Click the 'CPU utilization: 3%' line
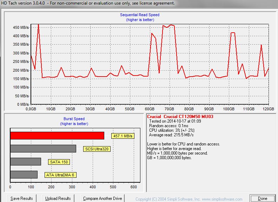This screenshot has width=278, height=202. point(172,130)
